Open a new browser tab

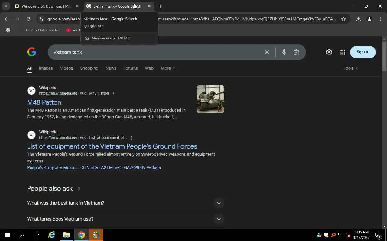(160, 6)
